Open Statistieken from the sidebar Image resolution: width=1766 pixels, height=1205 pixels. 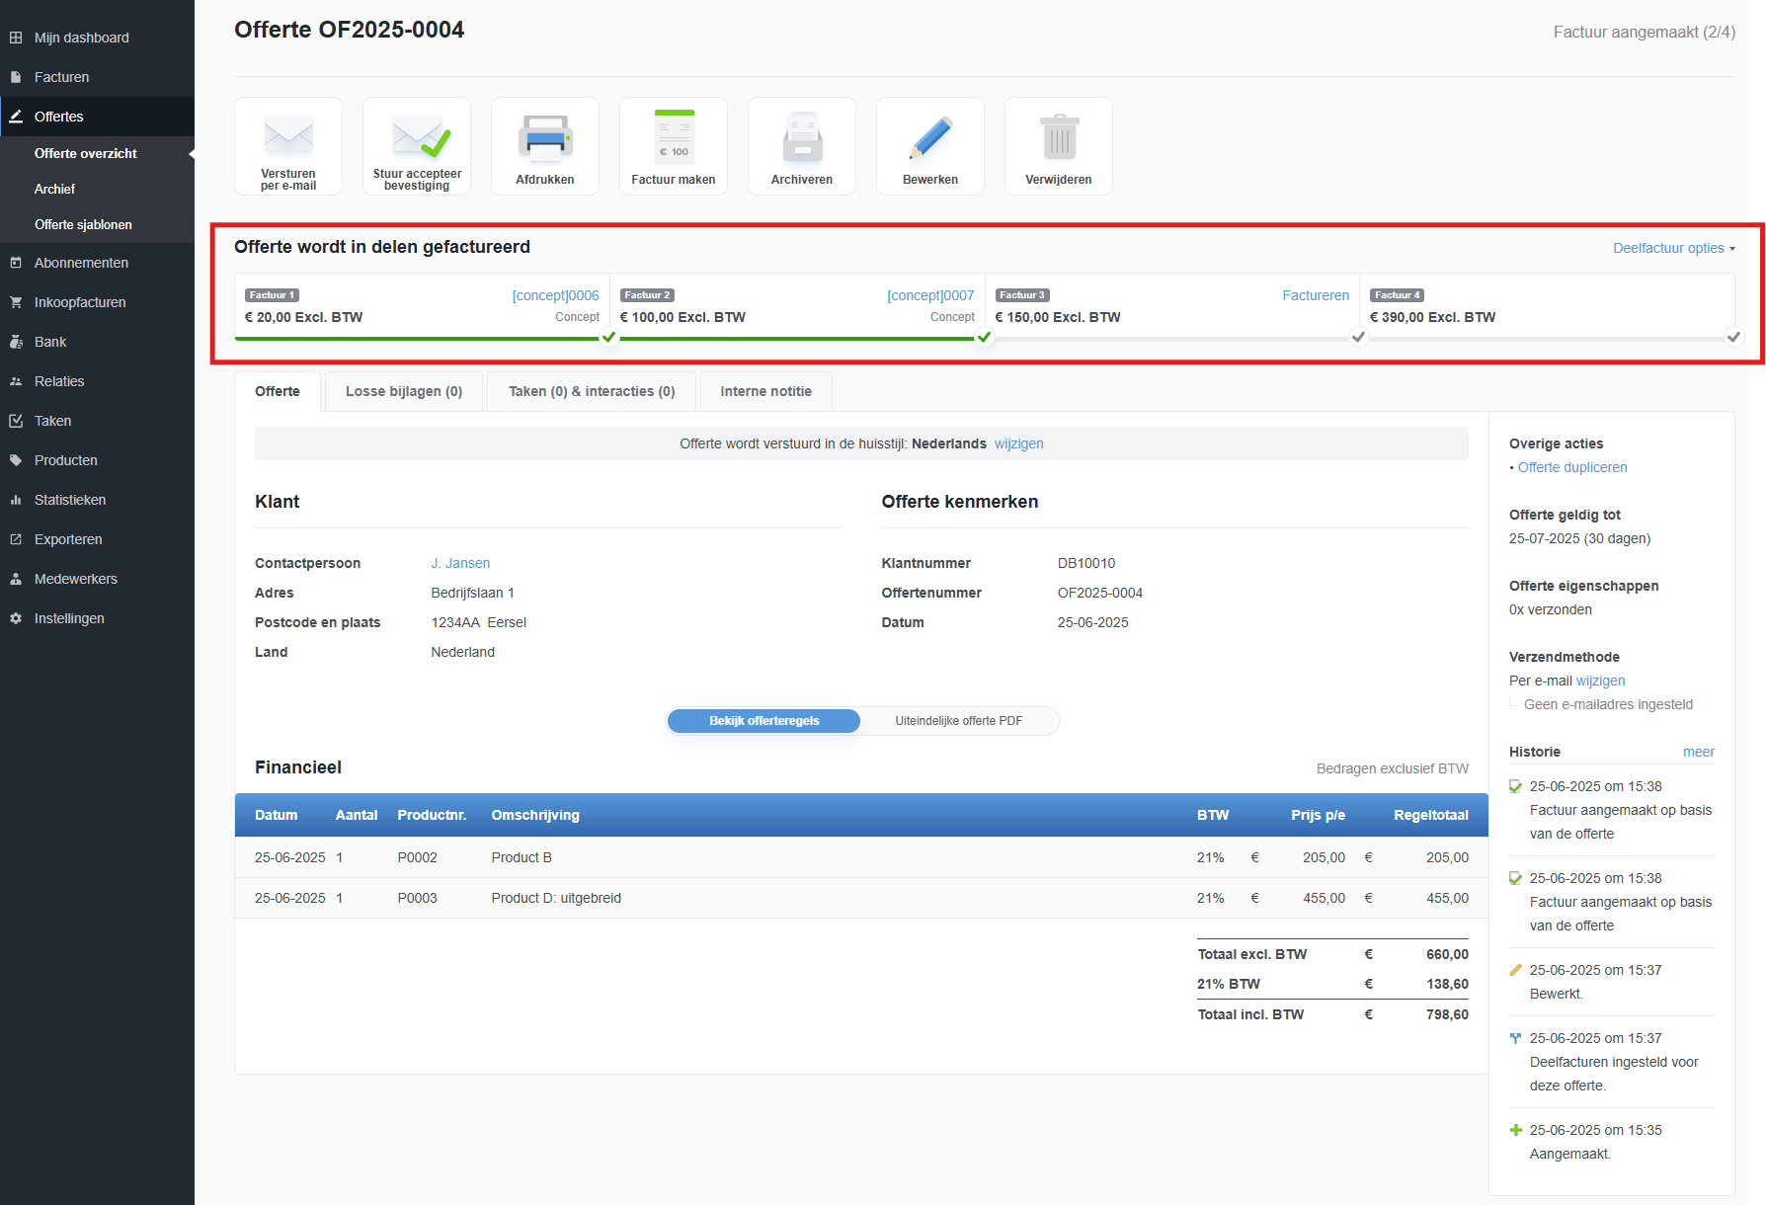[x=69, y=500]
